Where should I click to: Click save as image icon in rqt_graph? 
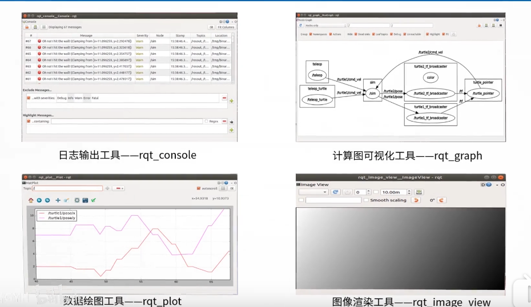click(x=493, y=25)
